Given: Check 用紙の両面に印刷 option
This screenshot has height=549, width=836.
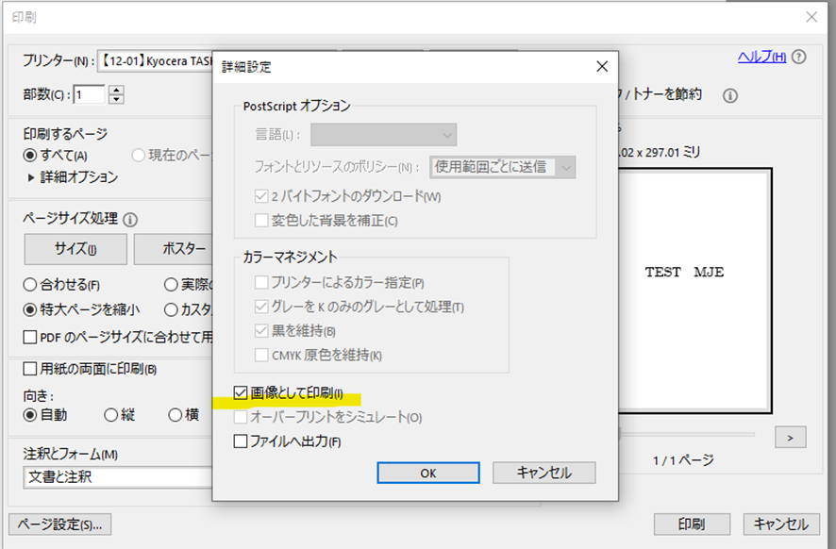Looking at the screenshot, I should tap(30, 369).
